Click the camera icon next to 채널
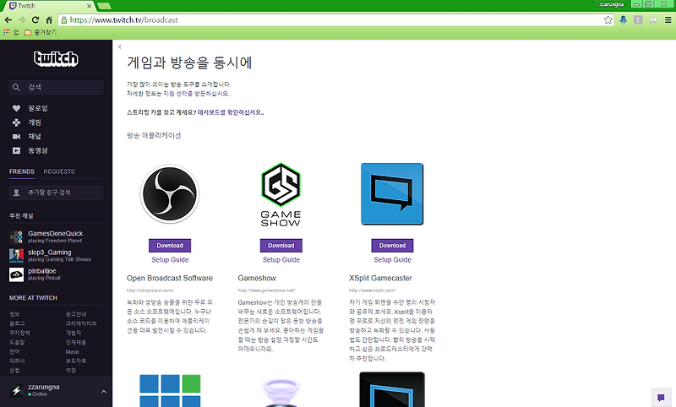 pos(16,137)
